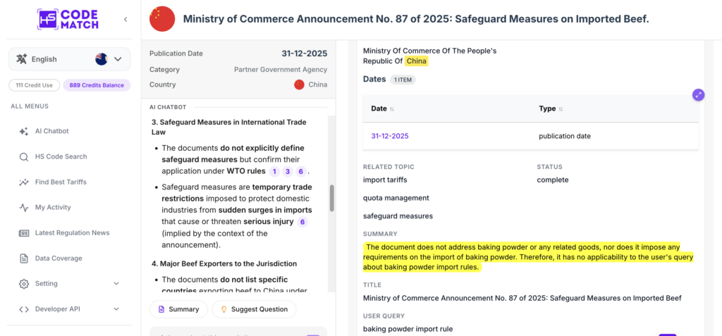Open the English language dropdown
722x336 pixels.
[x=70, y=59]
